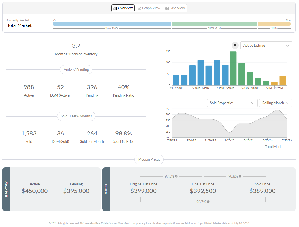This screenshot has height=227, width=299.
Task: Click the legend toggle icon beside Active Listings
Action: 235,45
